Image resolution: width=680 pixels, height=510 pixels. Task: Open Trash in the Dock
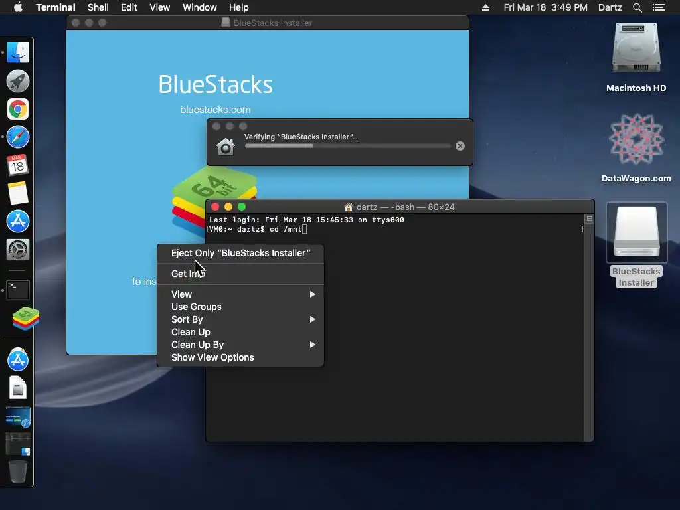(18, 472)
